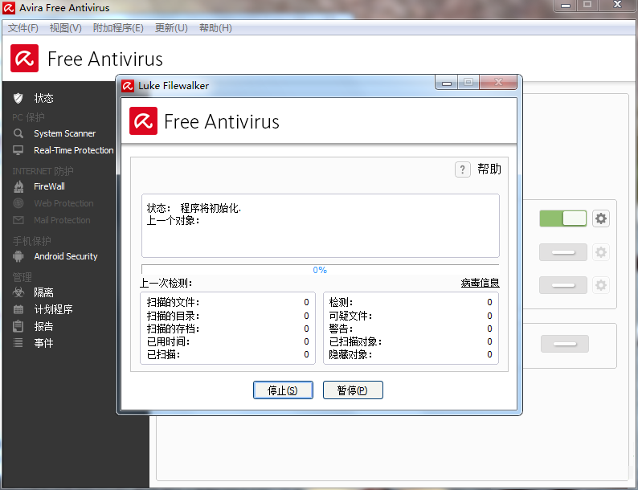Click the second disabled gear icon
Image resolution: width=638 pixels, height=490 pixels.
[x=601, y=252]
